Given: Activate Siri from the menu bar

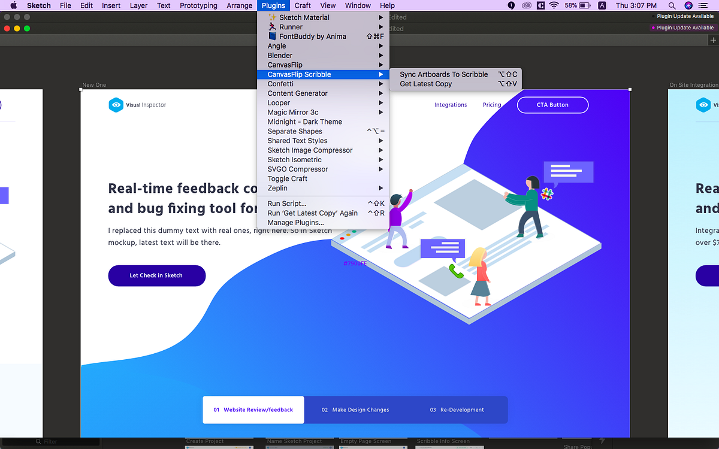Looking at the screenshot, I should tap(688, 5).
